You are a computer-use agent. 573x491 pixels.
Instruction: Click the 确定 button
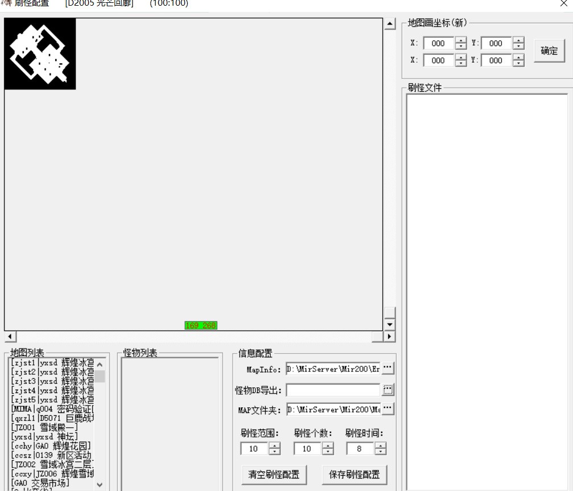point(549,51)
